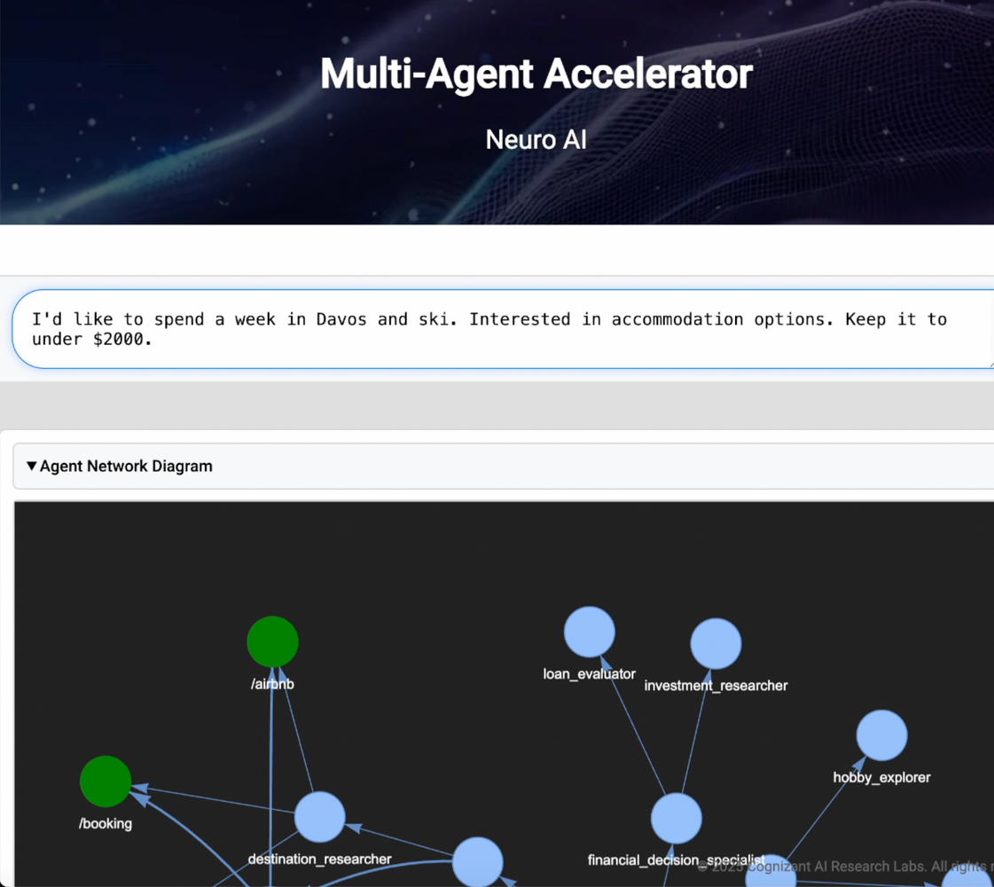This screenshot has height=887, width=994.
Task: Click inside the travel query input field
Action: tap(497, 328)
